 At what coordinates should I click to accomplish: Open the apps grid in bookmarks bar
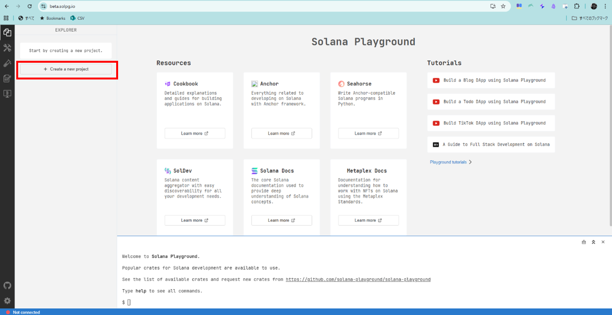coord(6,18)
